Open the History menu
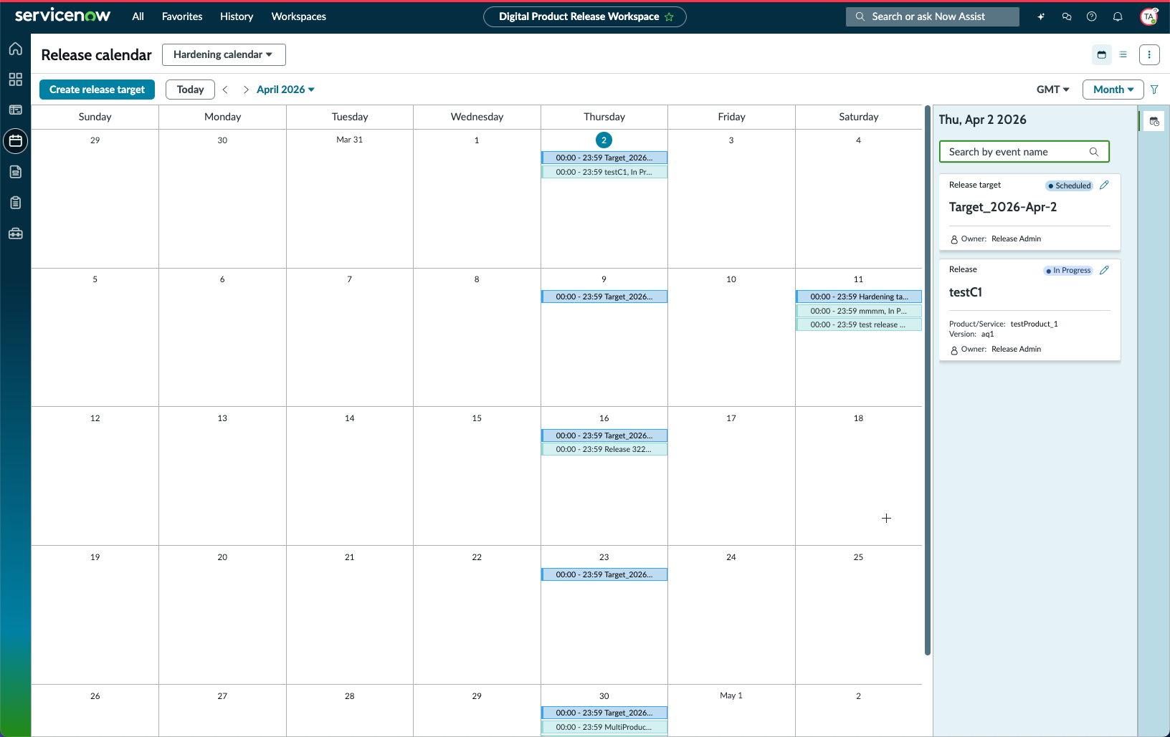1170x737 pixels. [x=237, y=16]
